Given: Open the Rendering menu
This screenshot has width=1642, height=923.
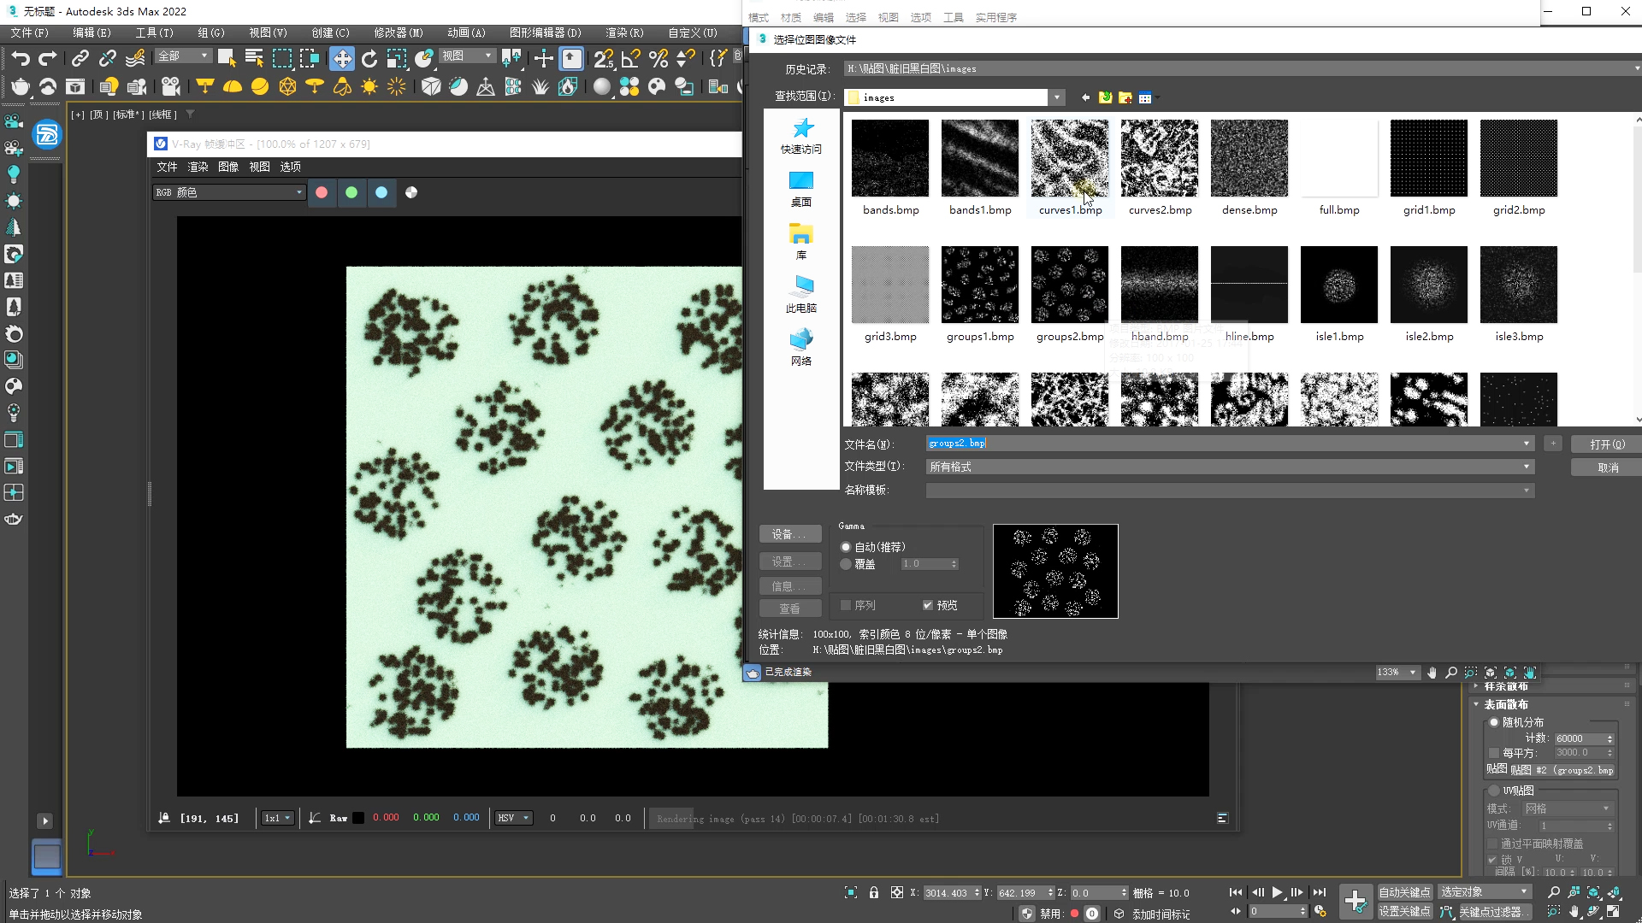Looking at the screenshot, I should click(x=624, y=32).
